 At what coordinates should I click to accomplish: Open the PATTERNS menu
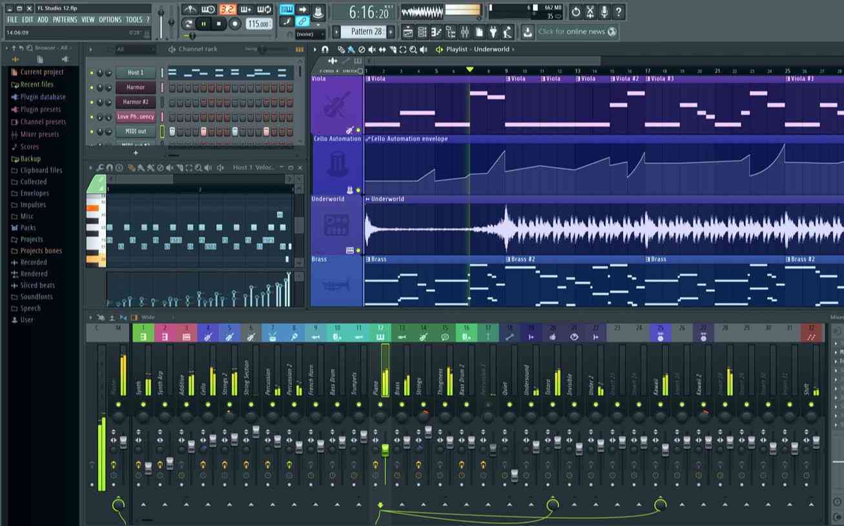click(x=65, y=19)
